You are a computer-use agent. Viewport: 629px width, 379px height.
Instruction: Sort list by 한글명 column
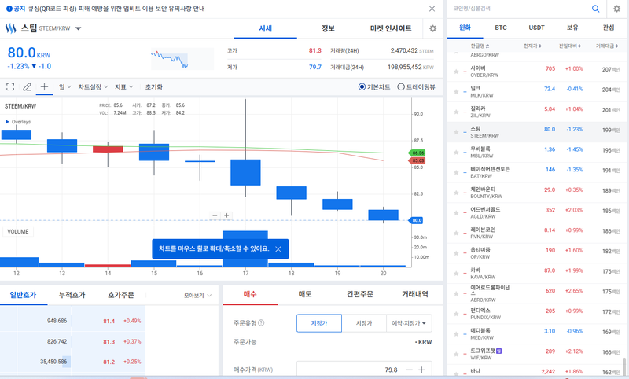click(480, 46)
